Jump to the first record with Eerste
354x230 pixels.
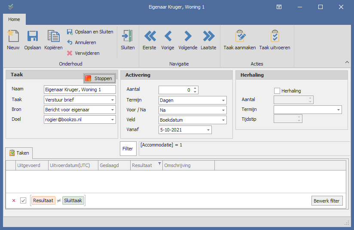150,36
